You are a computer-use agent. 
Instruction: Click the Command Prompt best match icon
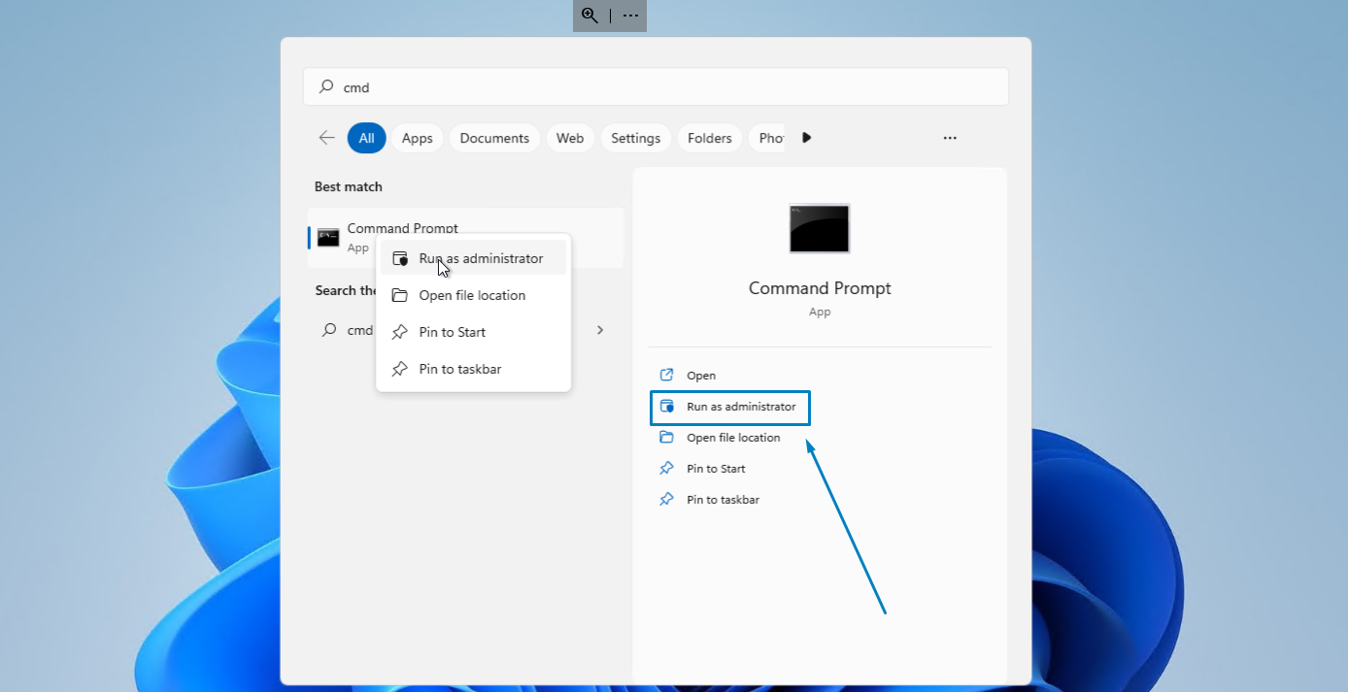tap(328, 238)
